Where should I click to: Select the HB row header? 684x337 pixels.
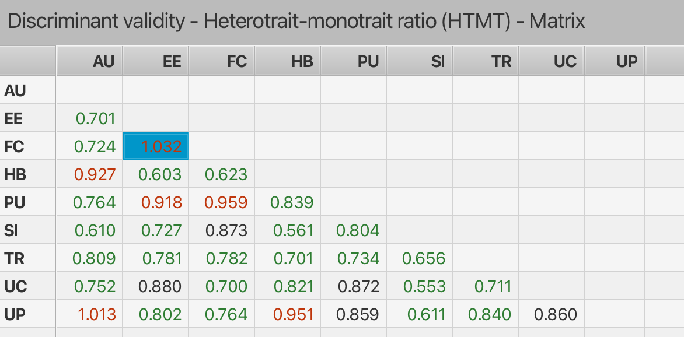(x=15, y=174)
